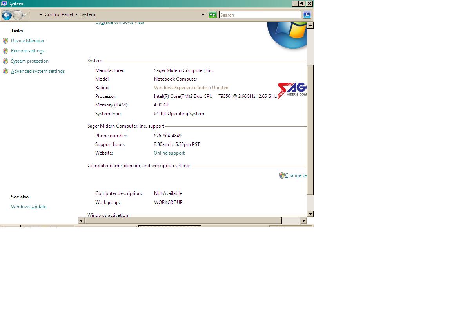
Task: Open Remote settings link
Action: pos(27,51)
